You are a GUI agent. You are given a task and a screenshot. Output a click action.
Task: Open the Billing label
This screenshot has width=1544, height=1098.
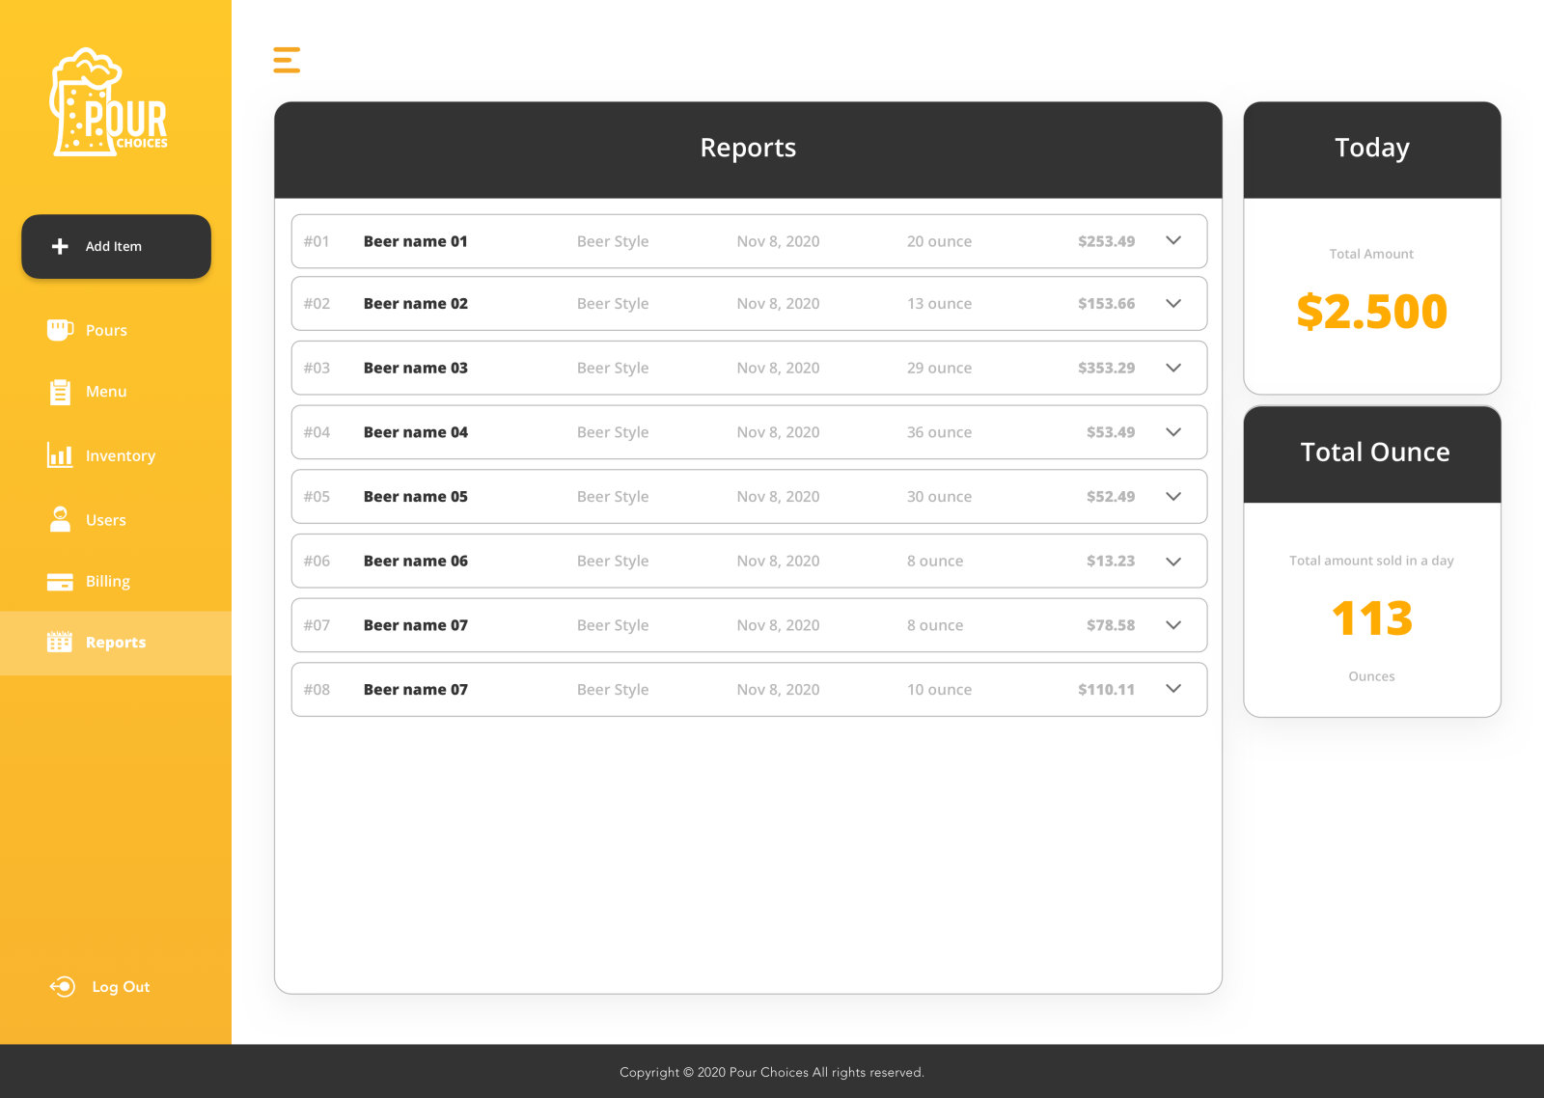(x=108, y=582)
